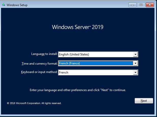157x117 pixels.
Task: Click the "Keyboard or input method:" label
Action: tap(39, 72)
